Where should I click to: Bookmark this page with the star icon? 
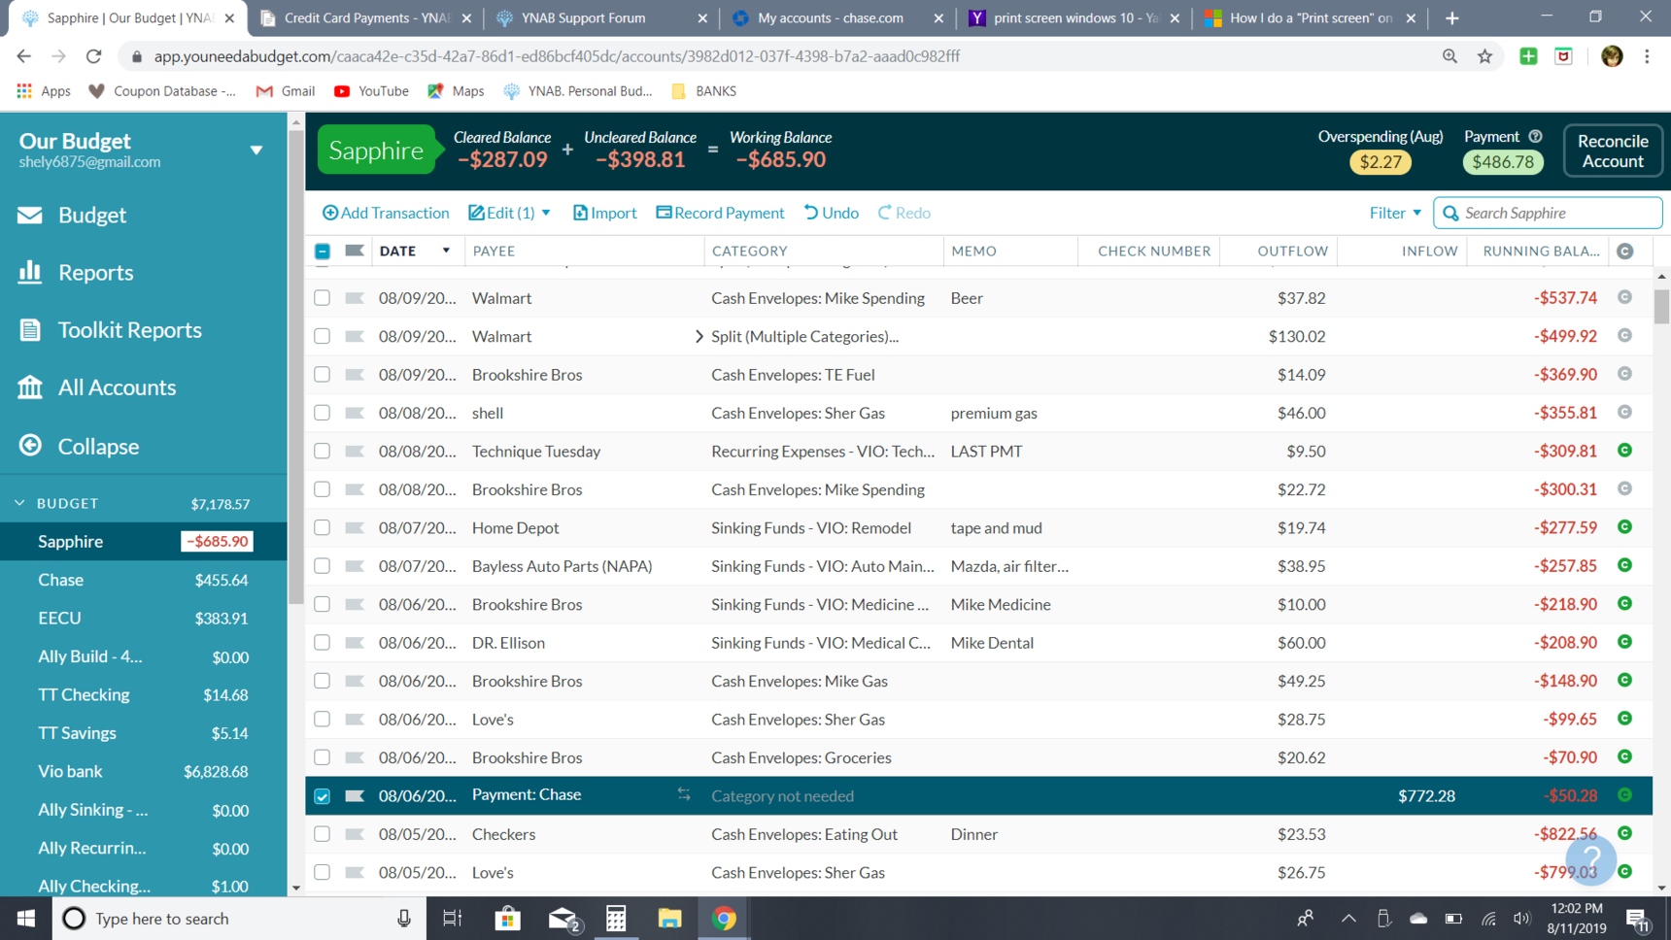point(1484,56)
